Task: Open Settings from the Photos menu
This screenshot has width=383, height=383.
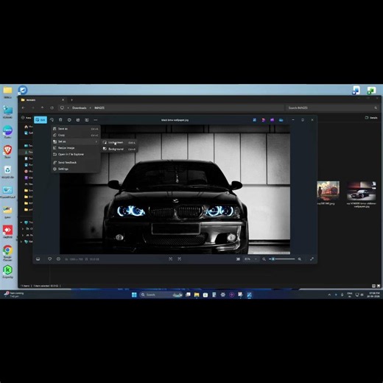Action: click(76, 169)
